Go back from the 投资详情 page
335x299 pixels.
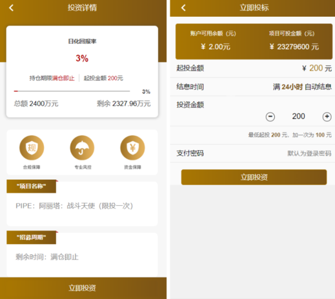click(x=11, y=8)
